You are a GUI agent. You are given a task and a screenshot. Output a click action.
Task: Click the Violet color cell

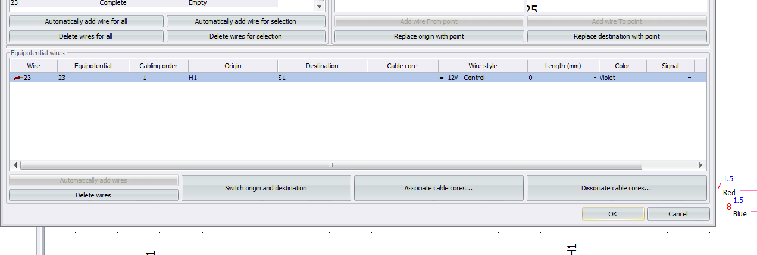pos(623,78)
